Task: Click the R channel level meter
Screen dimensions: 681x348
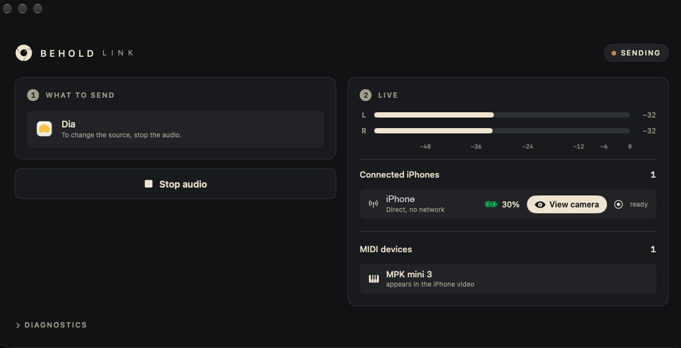Action: [x=502, y=131]
